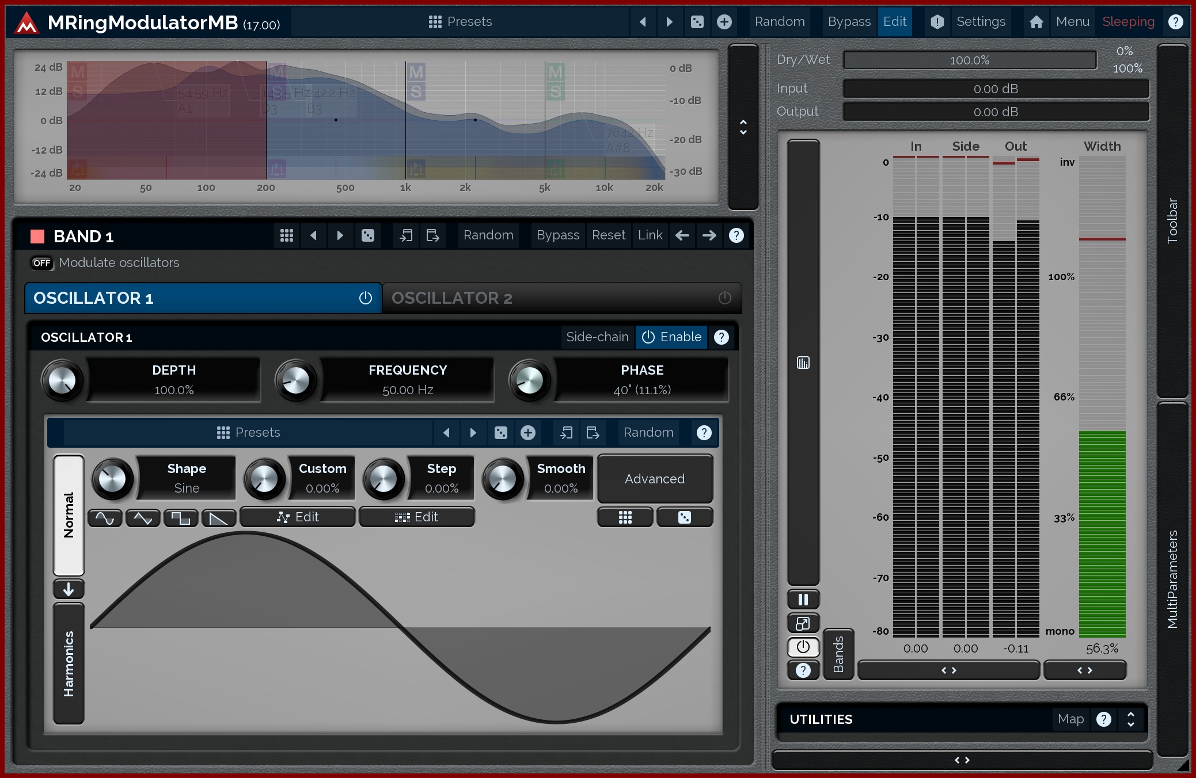
Task: Open the main Presets dropdown
Action: 460,22
